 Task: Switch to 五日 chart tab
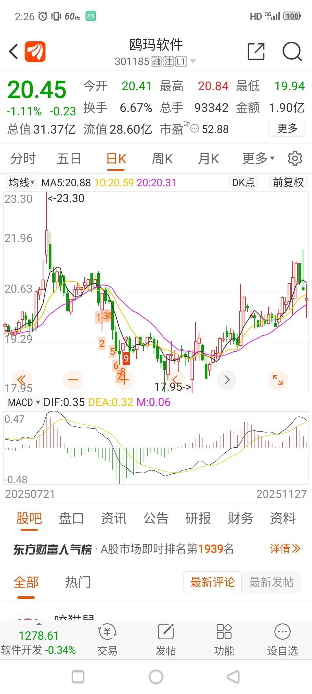point(69,158)
